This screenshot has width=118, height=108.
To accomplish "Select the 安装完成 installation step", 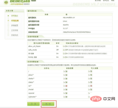I will coord(15,35).
